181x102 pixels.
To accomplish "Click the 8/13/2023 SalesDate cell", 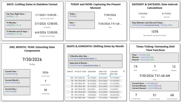I will pos(92,84).
